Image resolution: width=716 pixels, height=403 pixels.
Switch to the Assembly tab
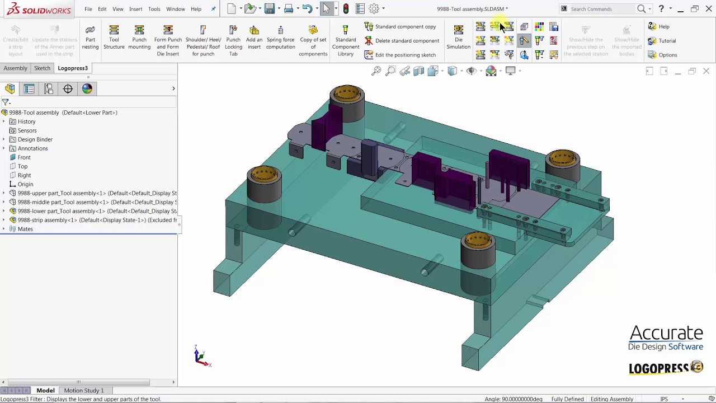[x=15, y=68]
